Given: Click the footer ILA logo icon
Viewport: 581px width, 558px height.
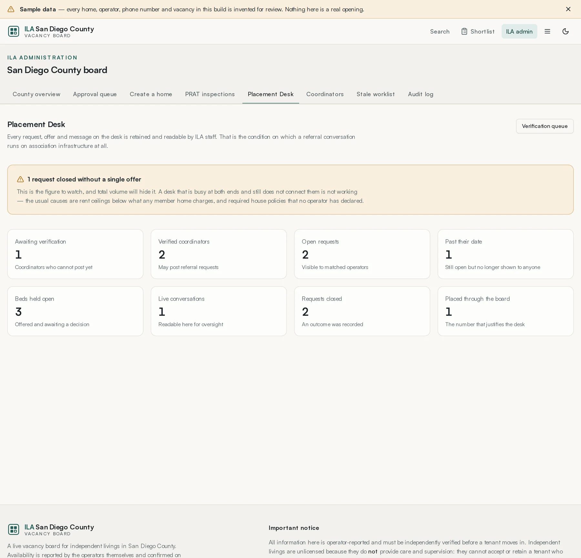Looking at the screenshot, I should point(14,529).
